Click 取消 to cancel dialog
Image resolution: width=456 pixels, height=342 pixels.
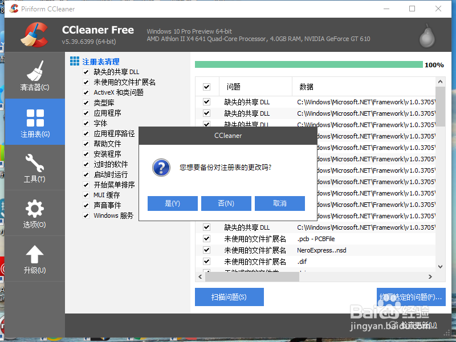click(x=280, y=203)
